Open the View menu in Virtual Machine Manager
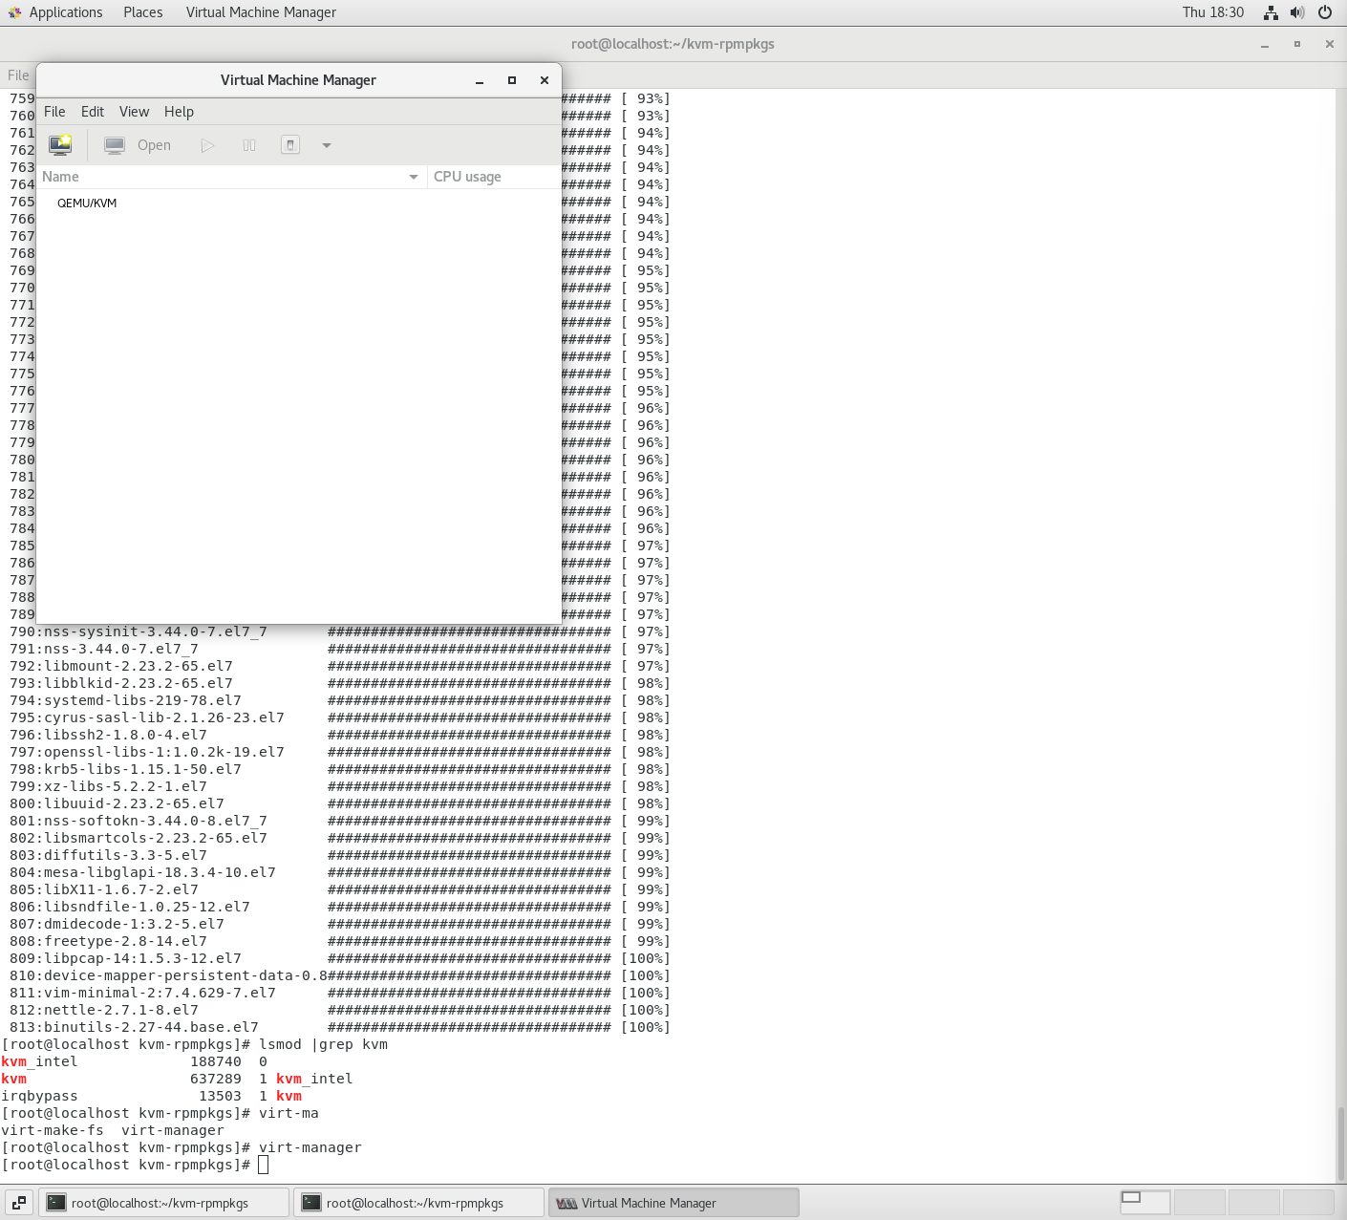Viewport: 1347px width, 1220px height. (x=134, y=112)
